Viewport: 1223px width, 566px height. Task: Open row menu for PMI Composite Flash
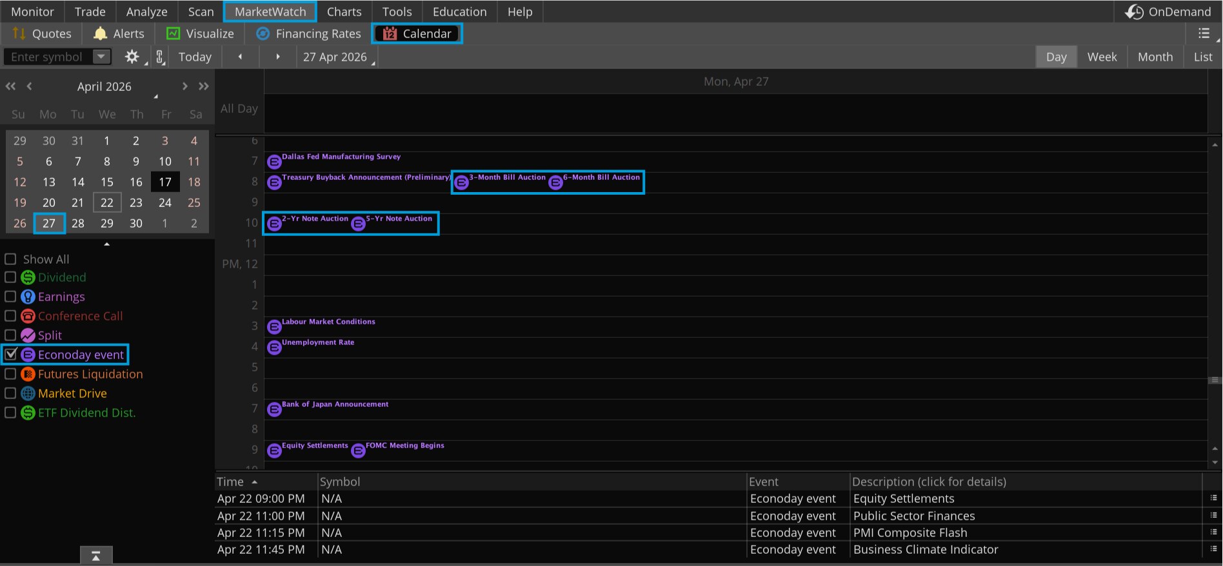coord(1213,532)
